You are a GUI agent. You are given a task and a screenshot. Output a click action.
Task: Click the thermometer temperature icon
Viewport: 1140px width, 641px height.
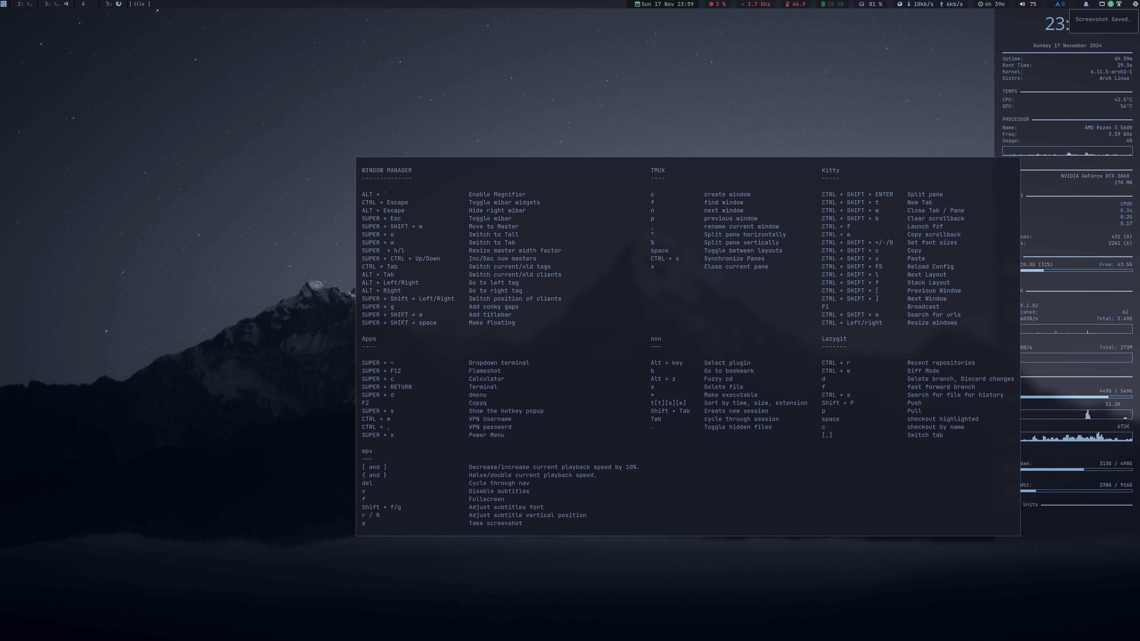coord(787,4)
